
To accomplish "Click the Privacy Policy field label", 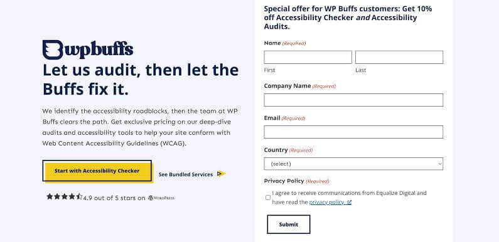I will pos(284,181).
